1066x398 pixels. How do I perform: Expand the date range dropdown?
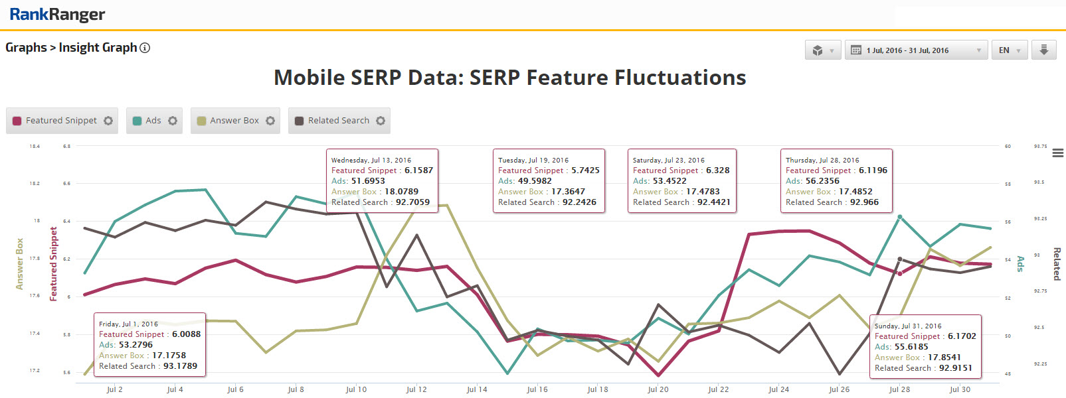click(915, 50)
